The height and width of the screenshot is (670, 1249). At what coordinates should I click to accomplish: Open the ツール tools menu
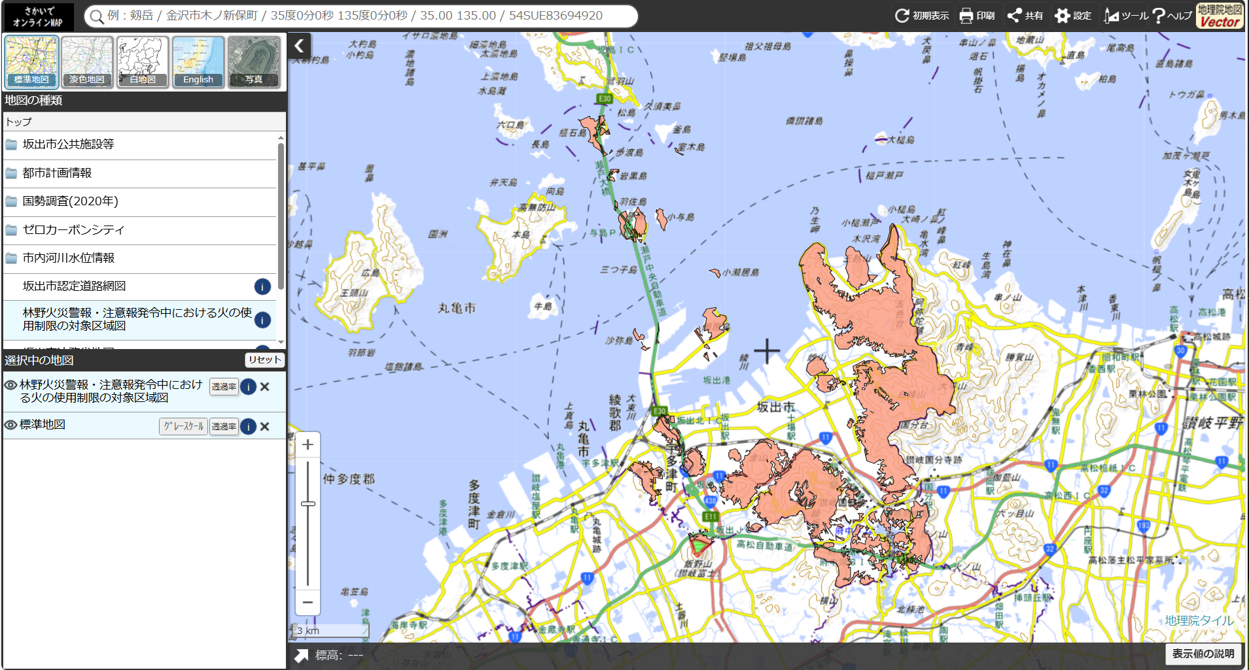pyautogui.click(x=1111, y=16)
